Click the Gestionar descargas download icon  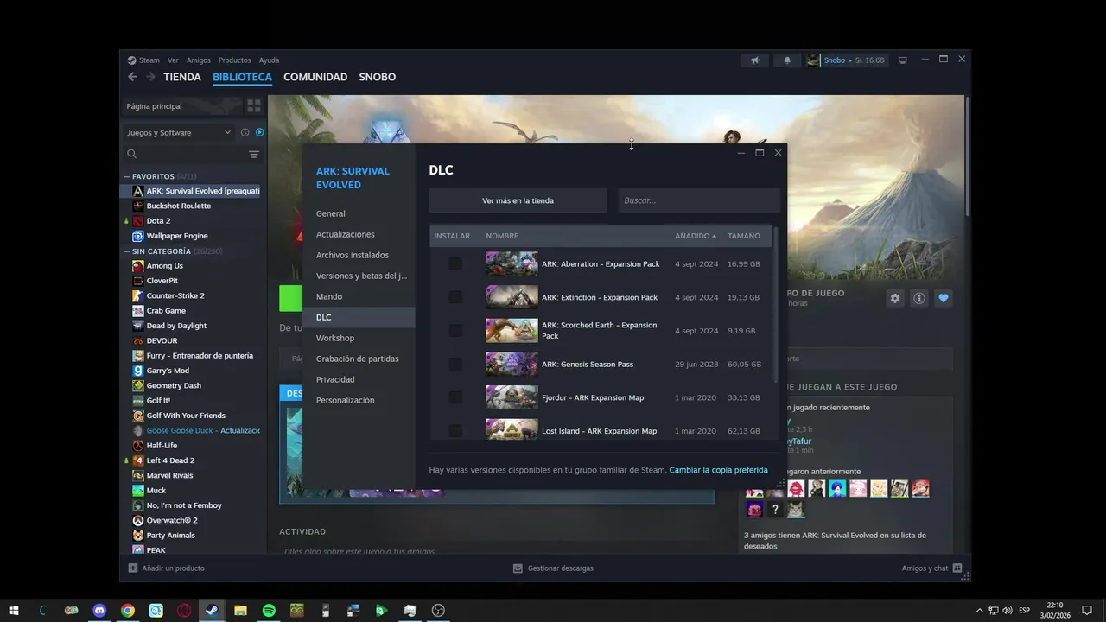pyautogui.click(x=518, y=568)
